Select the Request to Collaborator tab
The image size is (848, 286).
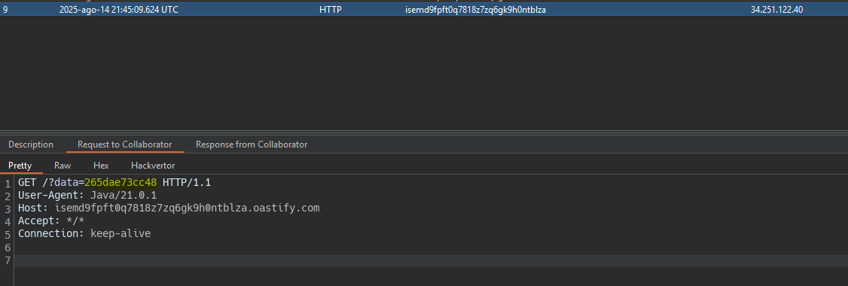coord(125,145)
